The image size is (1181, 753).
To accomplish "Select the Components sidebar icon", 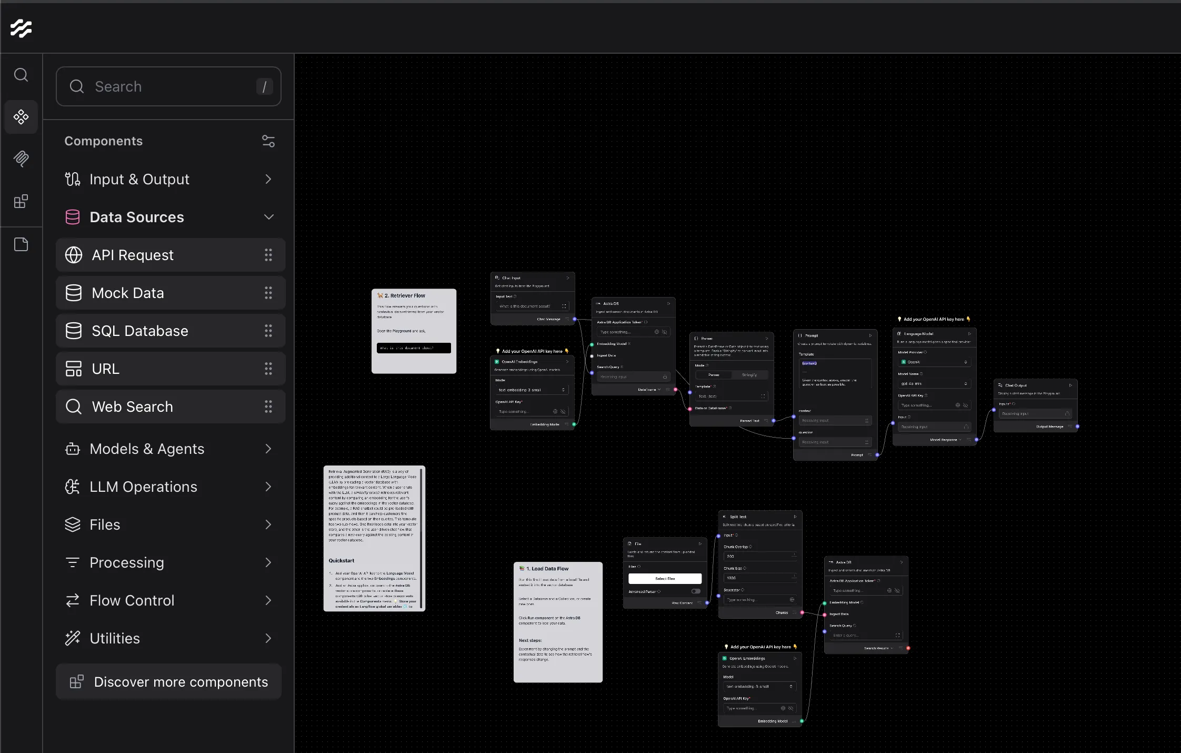I will (21, 117).
